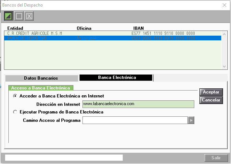
Task: Click the Dirección en Internet input field
Action: [x=138, y=104]
